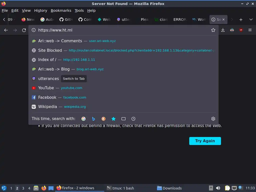Open the View menu
The width and height of the screenshot is (256, 192).
pos(26,10)
